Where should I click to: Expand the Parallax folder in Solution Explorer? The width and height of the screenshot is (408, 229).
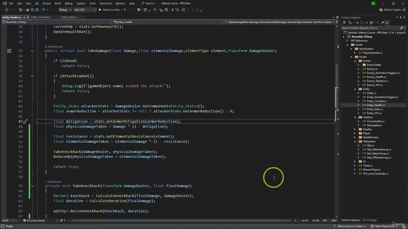click(x=355, y=129)
